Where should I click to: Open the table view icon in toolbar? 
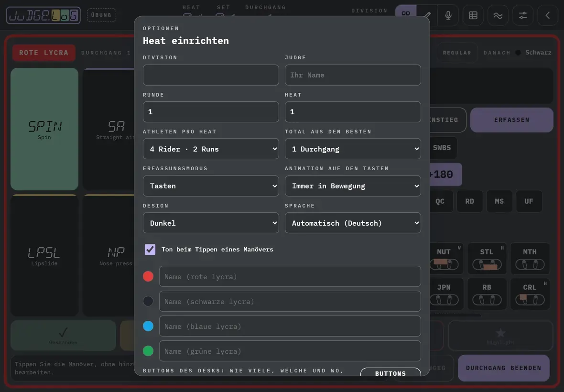[473, 15]
